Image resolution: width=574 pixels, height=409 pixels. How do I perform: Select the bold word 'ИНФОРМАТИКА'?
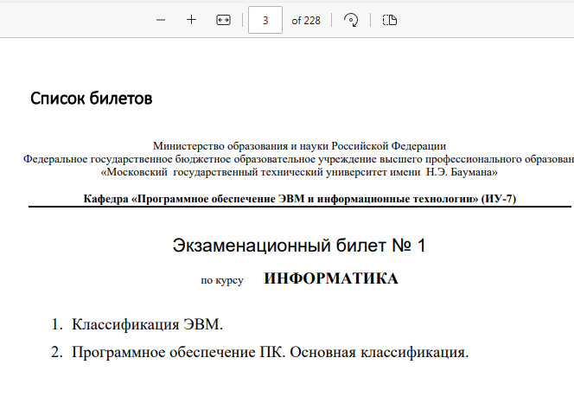pos(331,278)
